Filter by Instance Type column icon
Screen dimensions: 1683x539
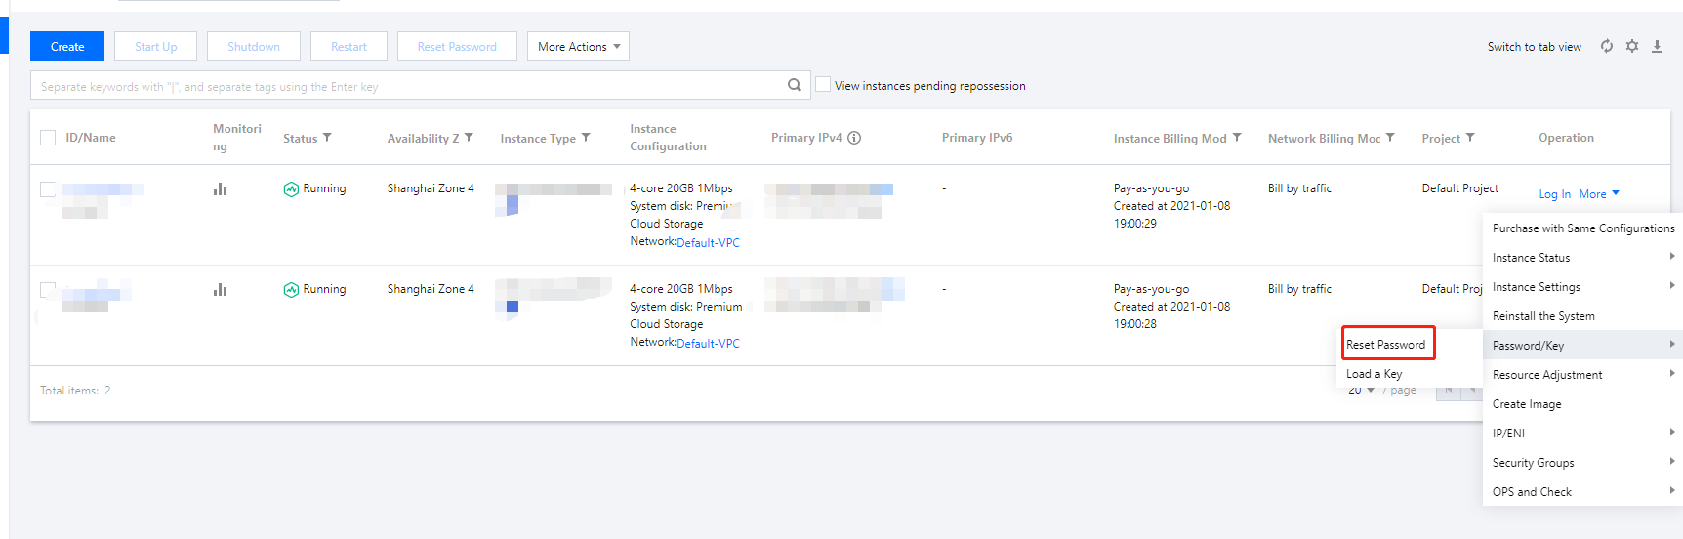click(x=586, y=138)
